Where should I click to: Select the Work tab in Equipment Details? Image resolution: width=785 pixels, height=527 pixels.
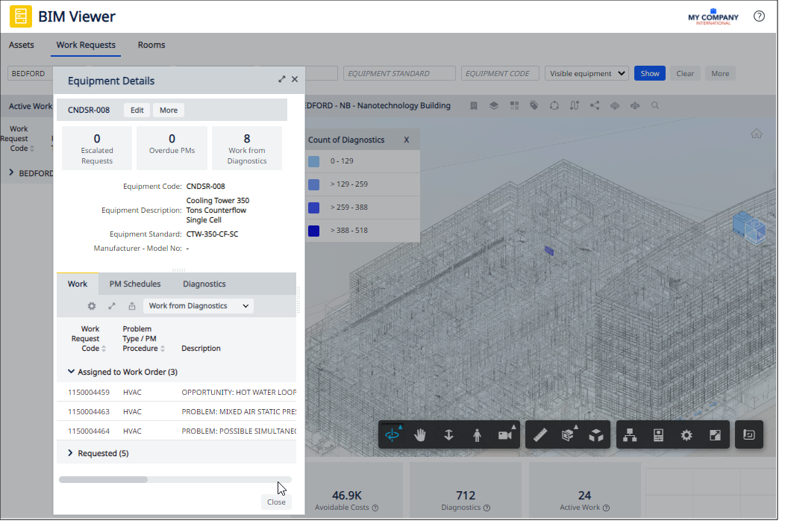click(78, 284)
